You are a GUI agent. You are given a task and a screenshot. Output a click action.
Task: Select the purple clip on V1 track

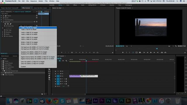75,76
